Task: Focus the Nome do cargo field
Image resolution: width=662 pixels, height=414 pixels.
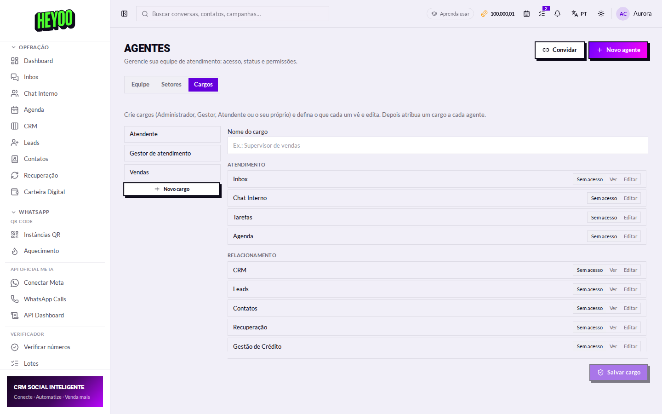Action: click(x=438, y=145)
